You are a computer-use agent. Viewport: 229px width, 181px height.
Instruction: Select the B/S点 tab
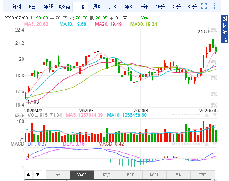point(64,7)
